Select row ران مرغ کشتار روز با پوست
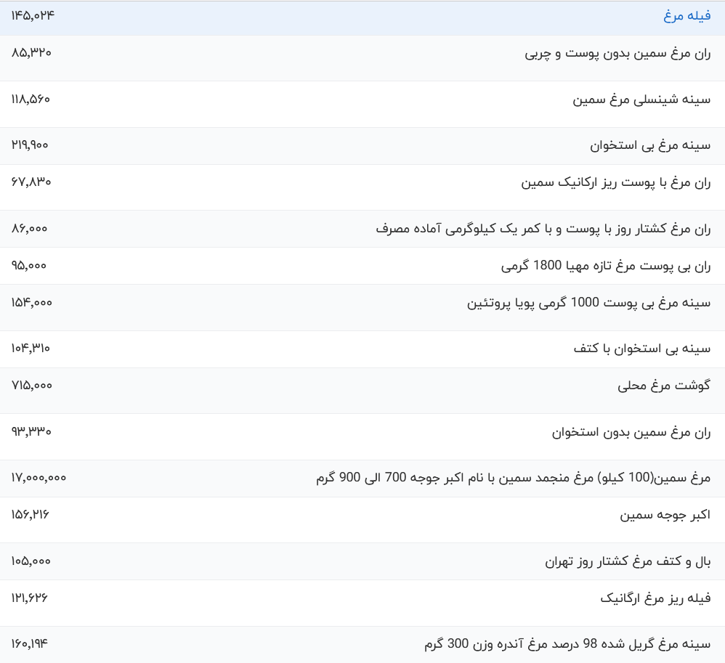725x663 pixels. coord(362,229)
